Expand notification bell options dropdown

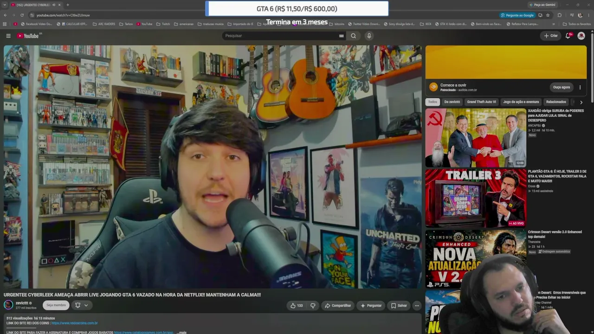pos(86,305)
